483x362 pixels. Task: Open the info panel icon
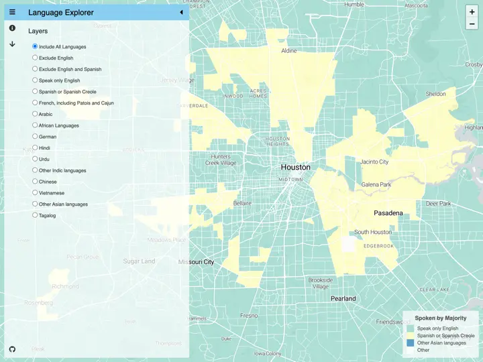(12, 28)
